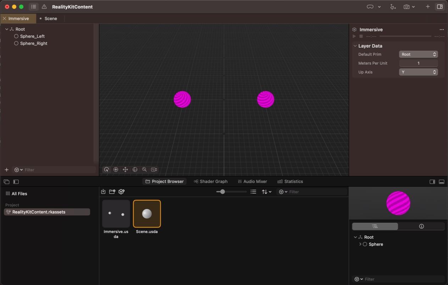The width and height of the screenshot is (448, 285).
Task: Open the Audio Mixer panel
Action: tap(252, 181)
